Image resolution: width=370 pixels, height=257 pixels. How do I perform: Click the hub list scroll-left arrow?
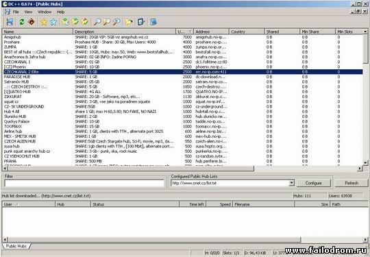(5, 169)
